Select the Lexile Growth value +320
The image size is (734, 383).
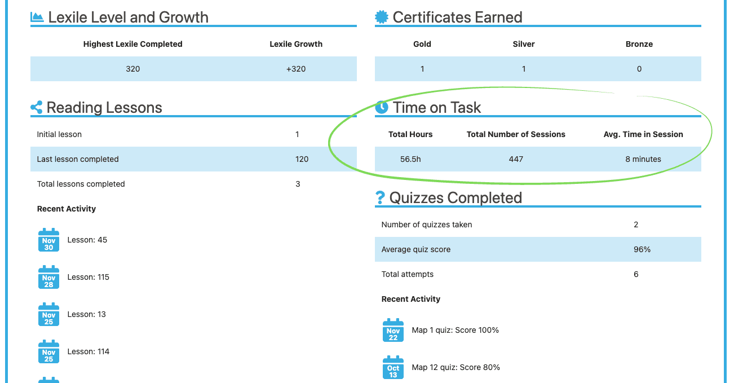click(296, 69)
